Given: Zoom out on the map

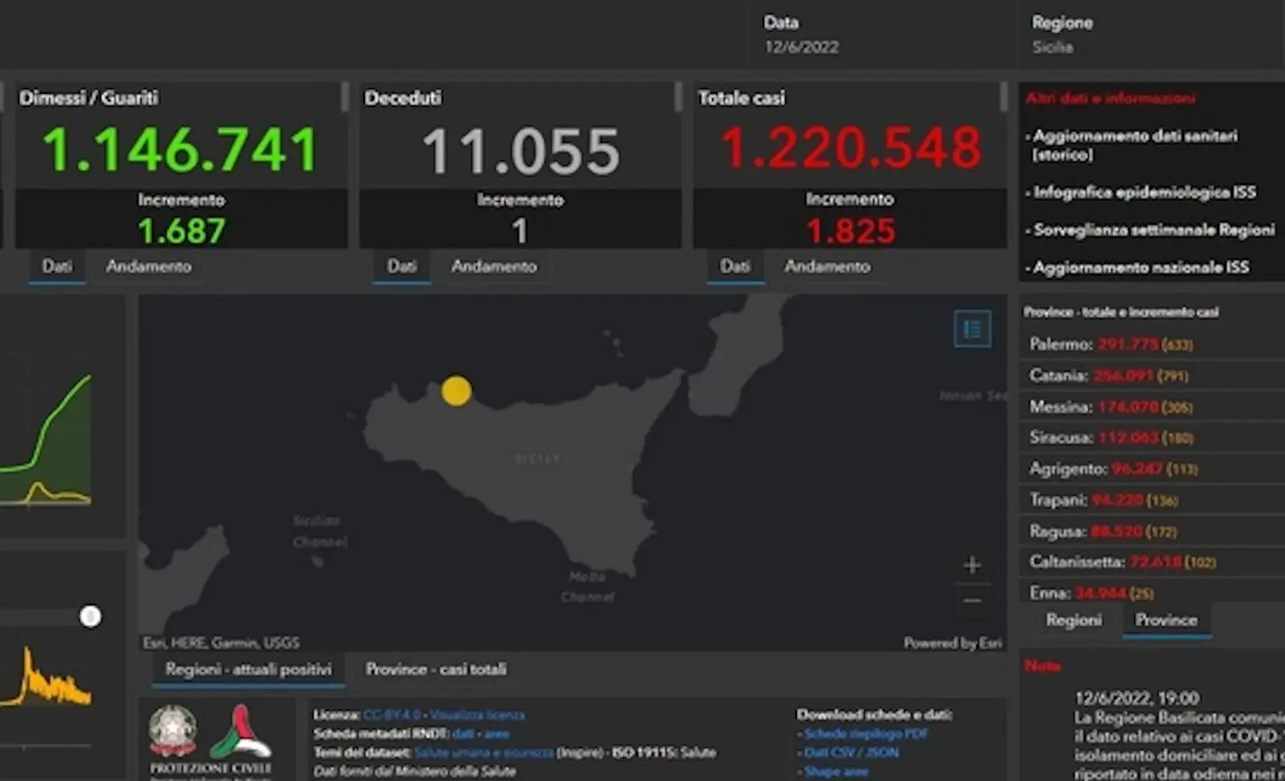Looking at the screenshot, I should [972, 601].
